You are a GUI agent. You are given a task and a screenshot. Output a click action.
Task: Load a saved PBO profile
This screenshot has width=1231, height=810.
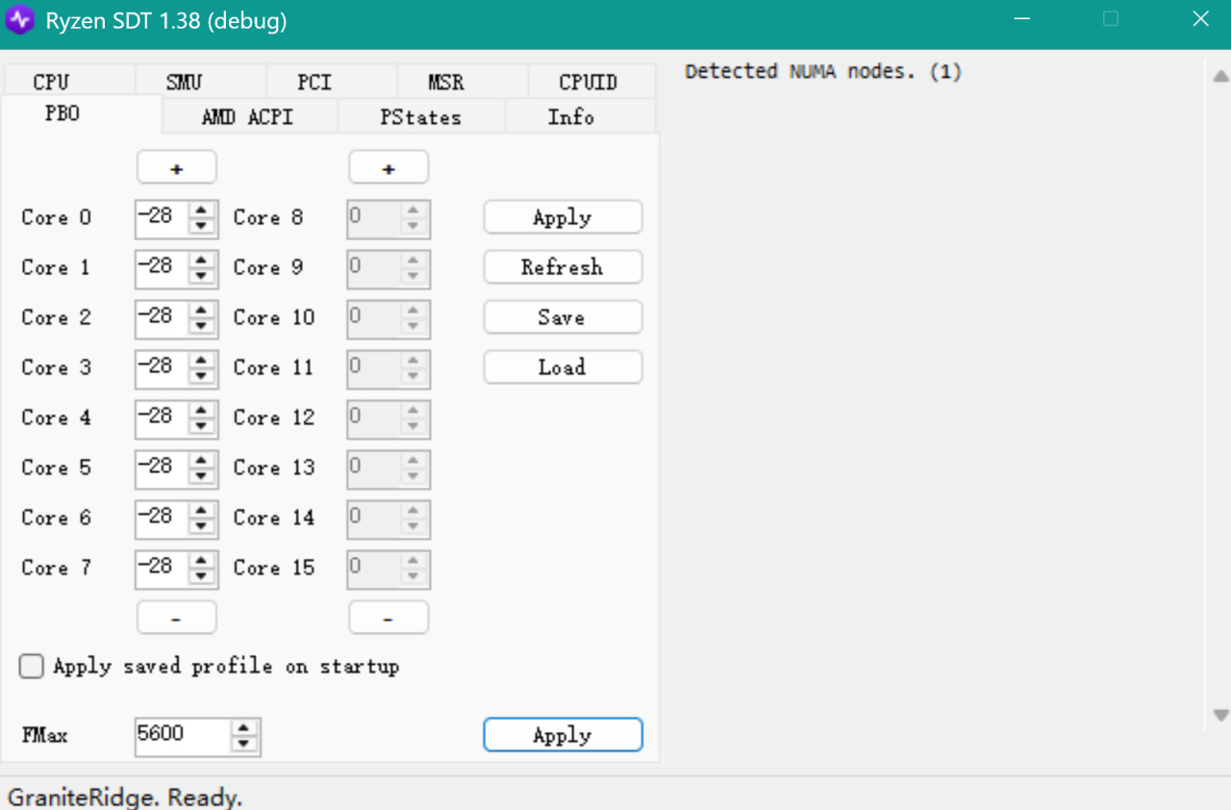pos(563,367)
